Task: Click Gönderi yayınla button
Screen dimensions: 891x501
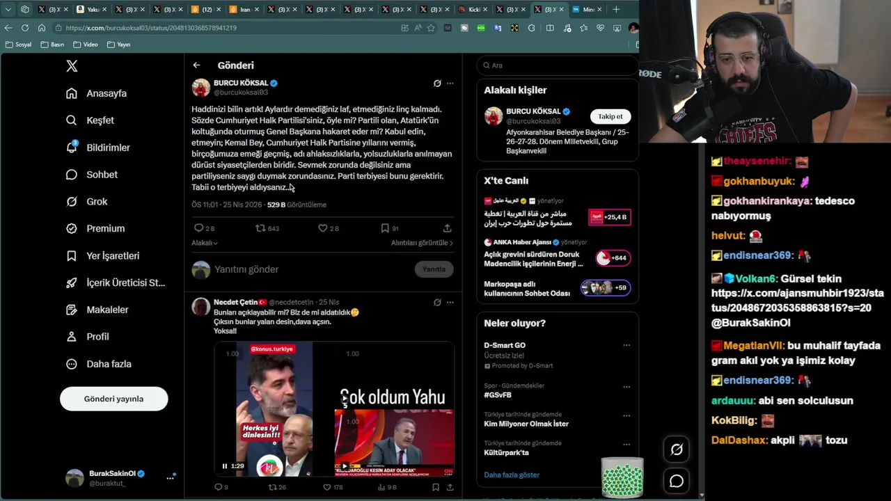Action: (113, 399)
